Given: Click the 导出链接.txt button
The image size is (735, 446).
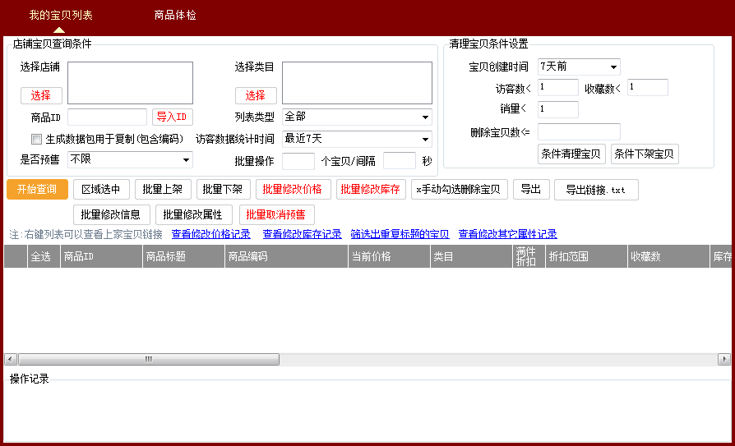Looking at the screenshot, I should click(595, 190).
